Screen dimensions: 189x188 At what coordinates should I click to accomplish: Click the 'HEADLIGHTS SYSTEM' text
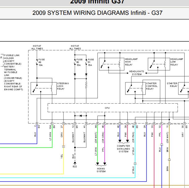136,73
